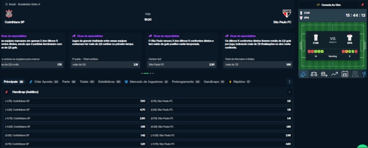Click the São Paulo FC team crest
Viewport: 368px width, 148px height.
(287, 13)
